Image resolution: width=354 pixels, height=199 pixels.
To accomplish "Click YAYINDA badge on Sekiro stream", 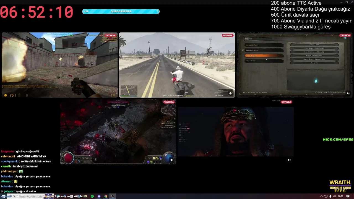I will point(345,35).
